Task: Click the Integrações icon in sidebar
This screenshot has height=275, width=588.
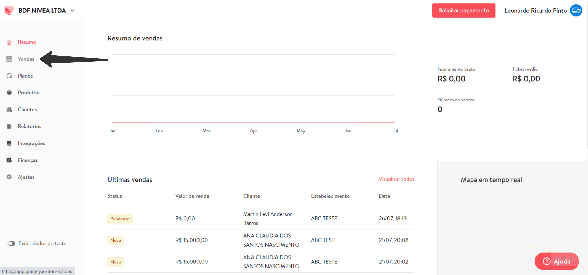Action: pos(9,143)
